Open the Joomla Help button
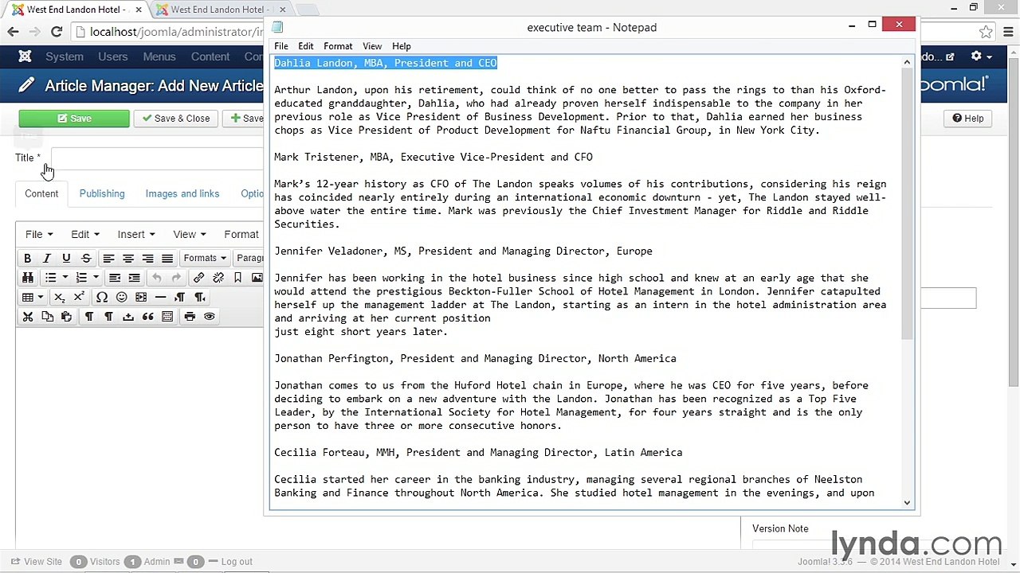 pyautogui.click(x=968, y=119)
